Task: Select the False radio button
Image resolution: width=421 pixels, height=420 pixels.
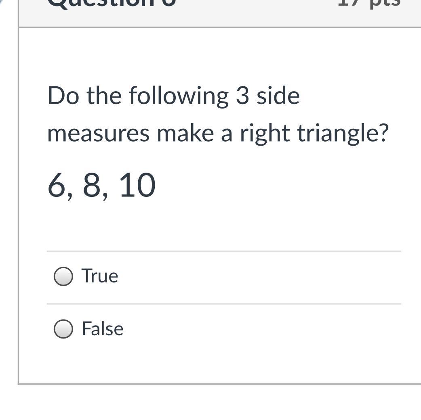Action: (63, 329)
